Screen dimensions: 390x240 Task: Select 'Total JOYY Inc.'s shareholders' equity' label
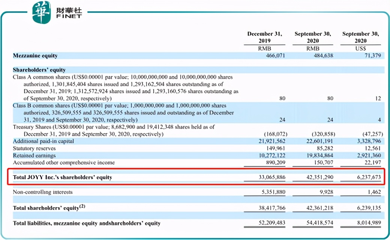pyautogui.click(x=62, y=177)
